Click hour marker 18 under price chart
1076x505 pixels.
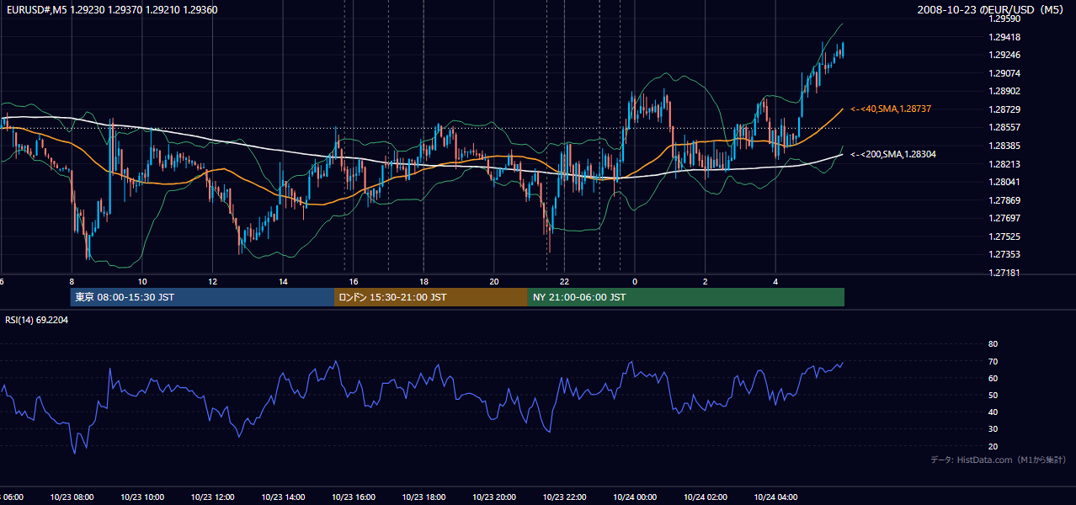pos(423,281)
